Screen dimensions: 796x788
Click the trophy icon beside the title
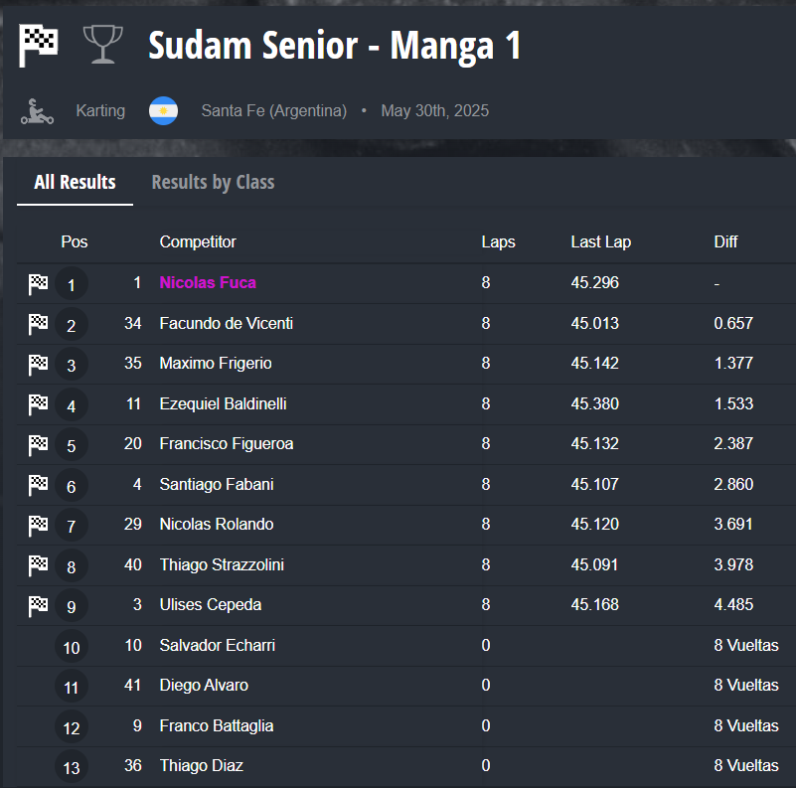point(101,45)
